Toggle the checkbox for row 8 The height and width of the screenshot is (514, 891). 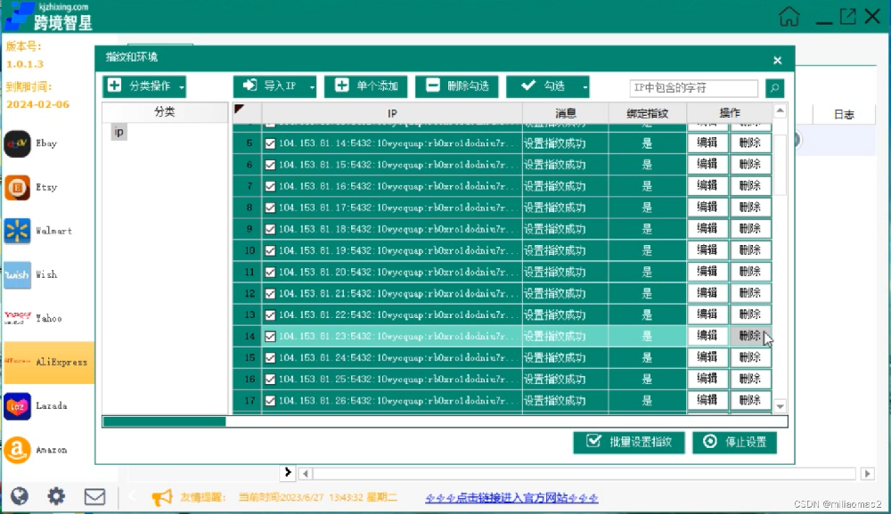click(270, 208)
